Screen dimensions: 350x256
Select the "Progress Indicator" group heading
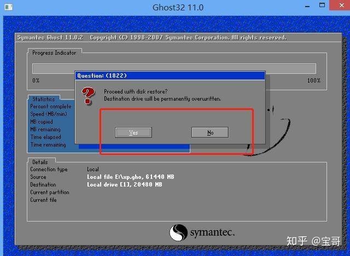click(54, 53)
